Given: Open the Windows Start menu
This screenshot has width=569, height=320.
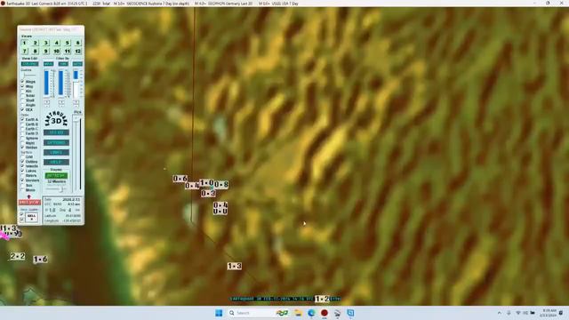Looking at the screenshot, I should (219, 313).
